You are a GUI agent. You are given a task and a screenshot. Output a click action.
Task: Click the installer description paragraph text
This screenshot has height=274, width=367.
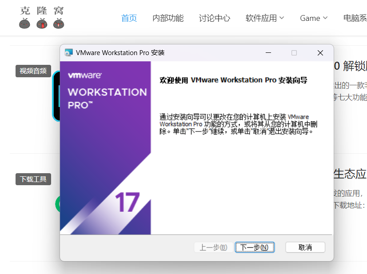(x=238, y=124)
